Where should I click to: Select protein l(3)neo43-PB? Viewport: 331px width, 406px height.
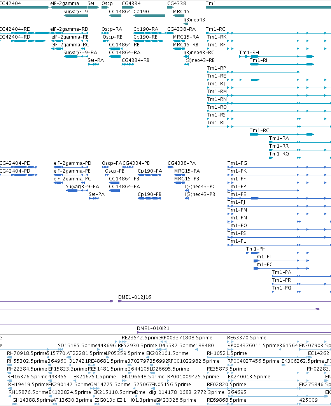[x=200, y=194]
